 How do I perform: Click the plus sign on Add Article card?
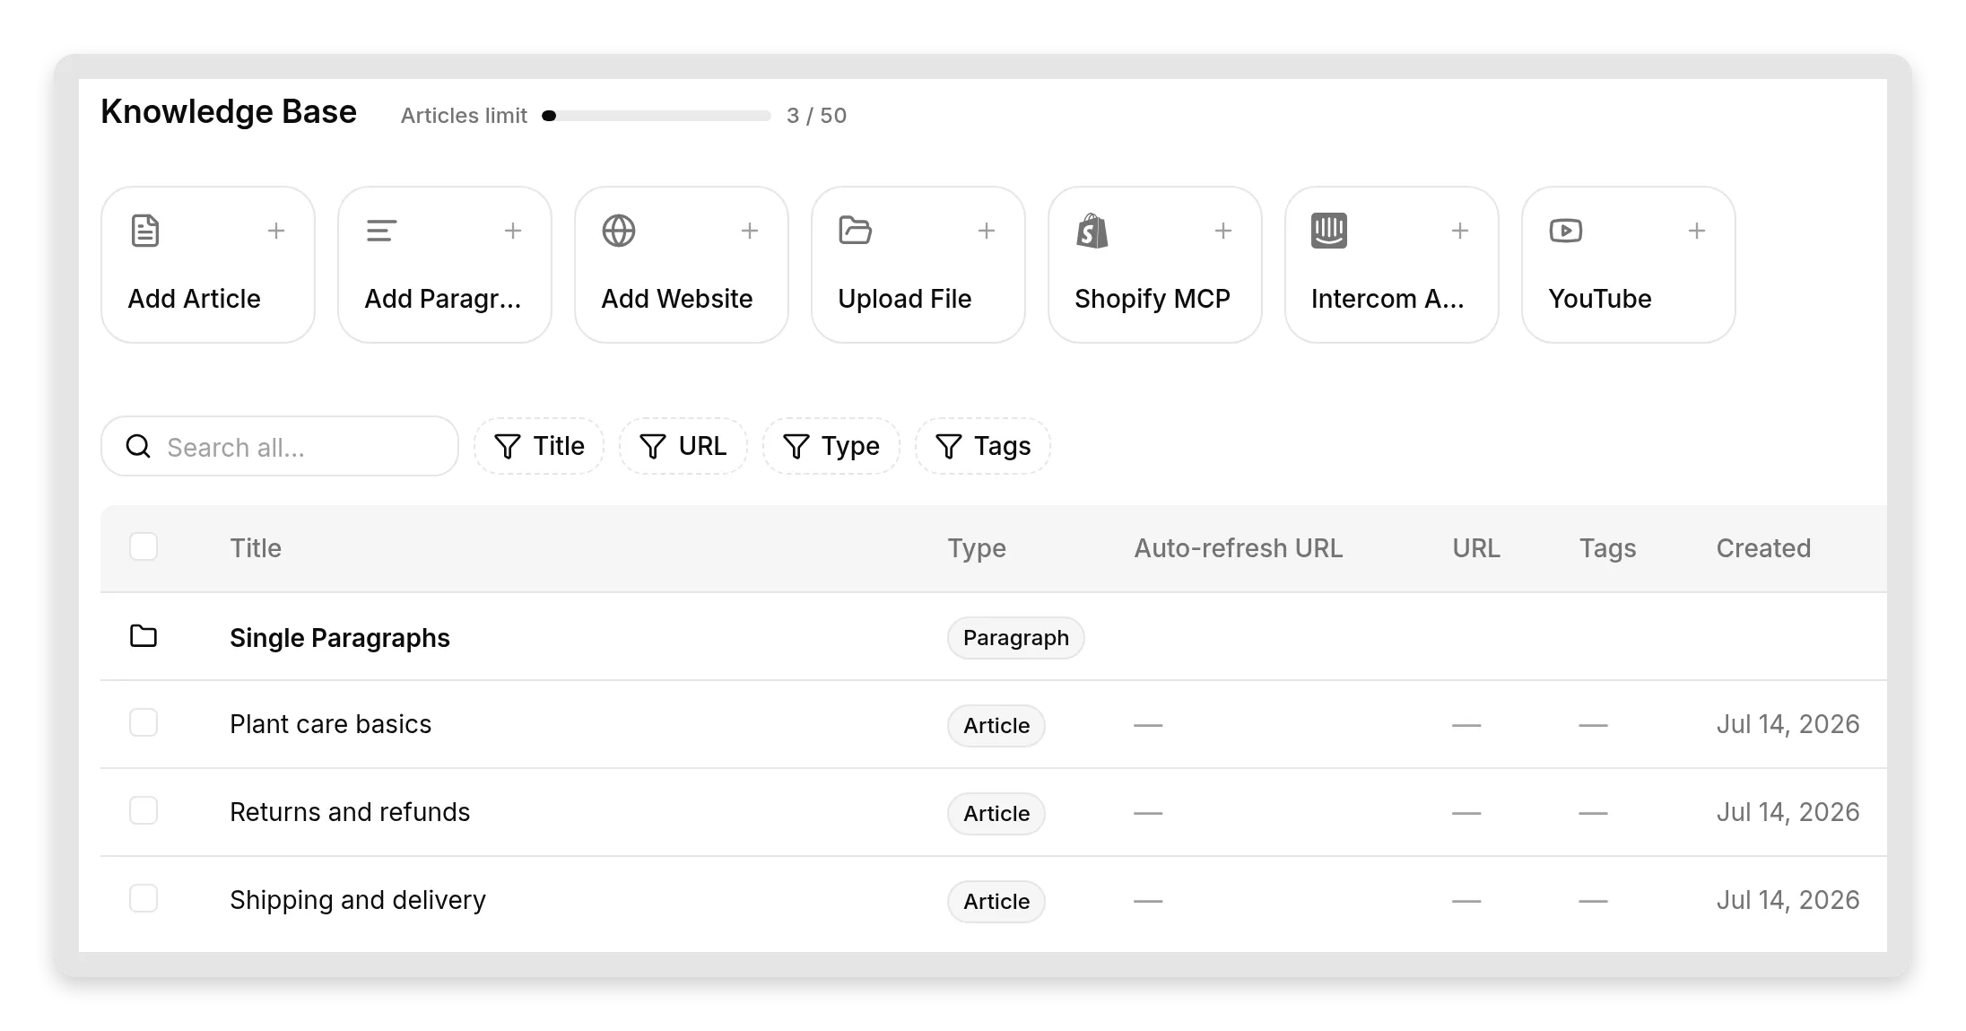pos(276,231)
